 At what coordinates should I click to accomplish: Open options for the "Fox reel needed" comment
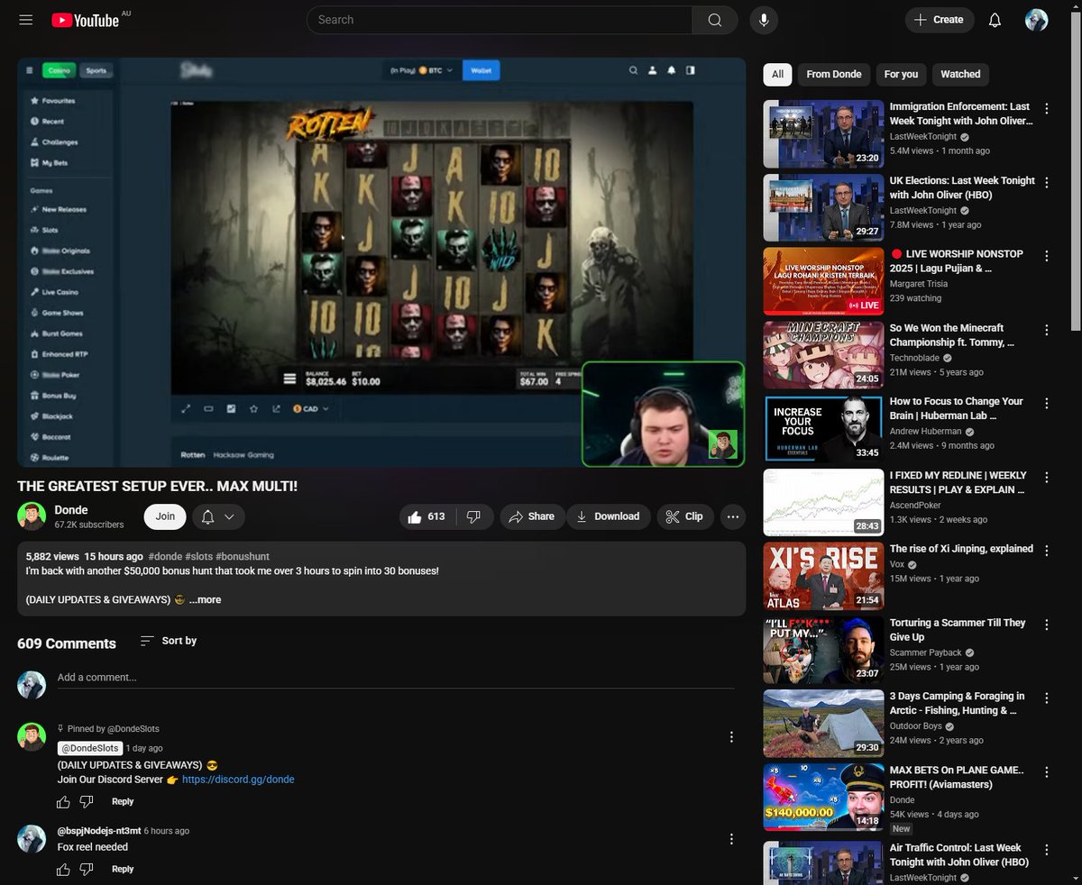pyautogui.click(x=731, y=838)
